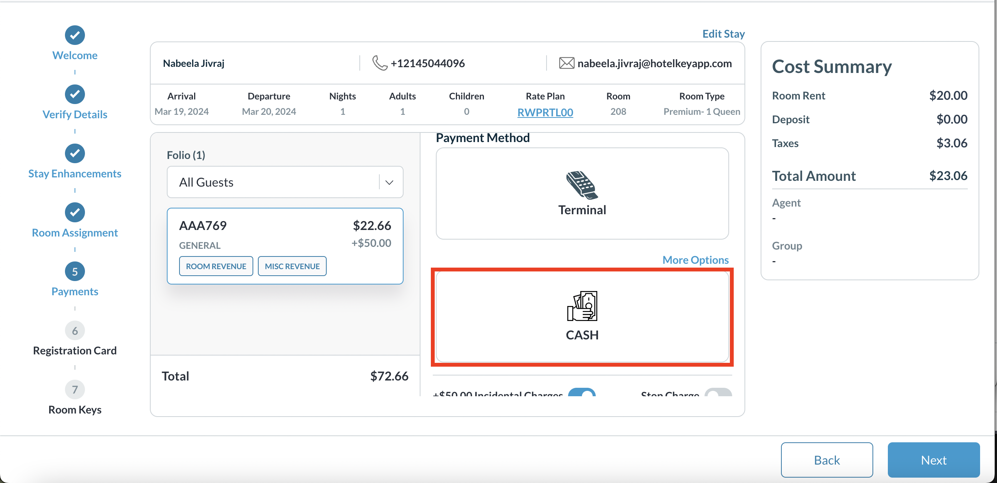Viewport: 997px width, 483px height.
Task: Click the Stay Enhancements checkmark icon
Action: [x=75, y=154]
